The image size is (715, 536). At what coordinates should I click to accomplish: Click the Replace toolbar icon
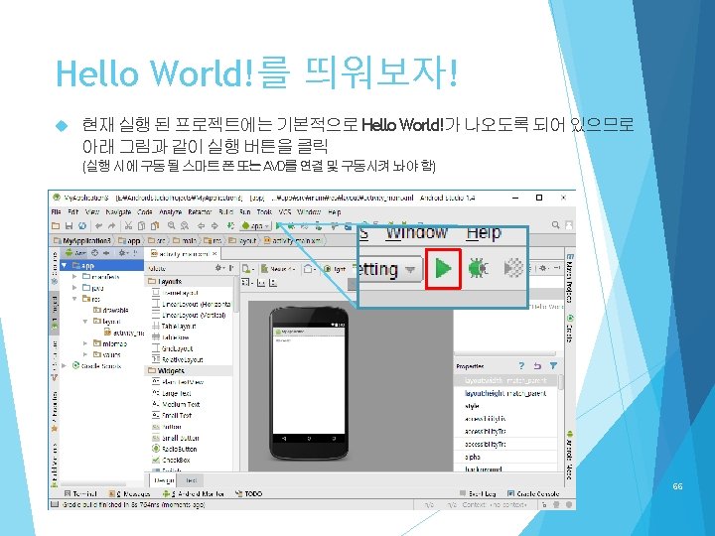(x=185, y=225)
